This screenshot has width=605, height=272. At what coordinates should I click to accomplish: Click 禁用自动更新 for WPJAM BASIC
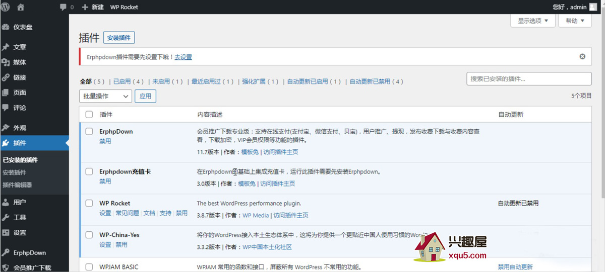(x=515, y=267)
